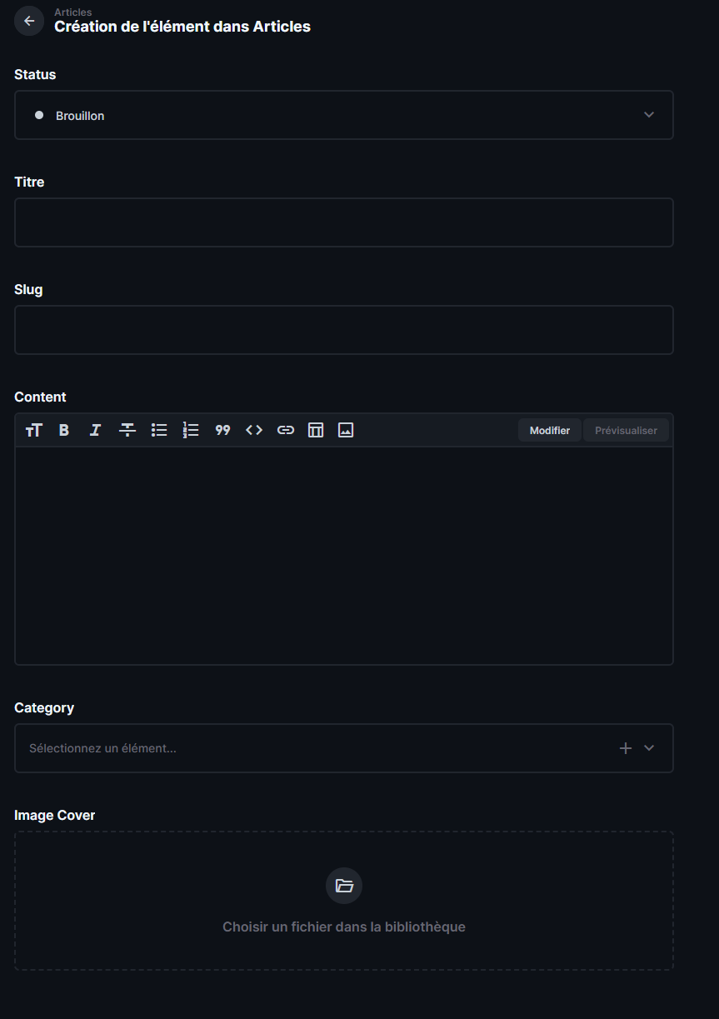Focus the Titre text field

click(343, 222)
